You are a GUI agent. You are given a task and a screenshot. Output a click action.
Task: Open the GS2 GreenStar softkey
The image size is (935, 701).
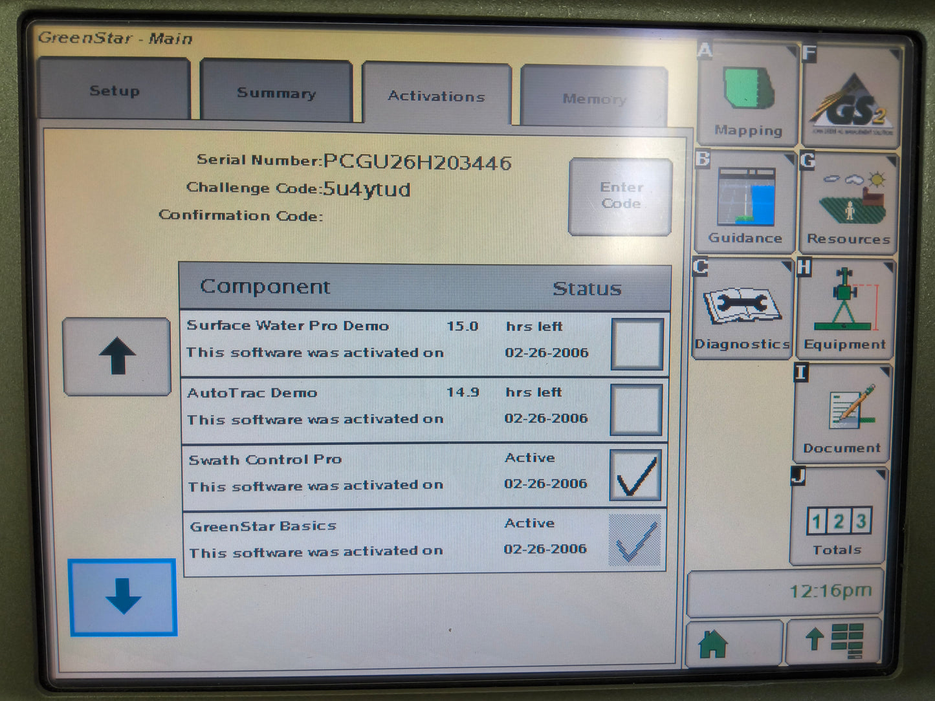[x=851, y=96]
